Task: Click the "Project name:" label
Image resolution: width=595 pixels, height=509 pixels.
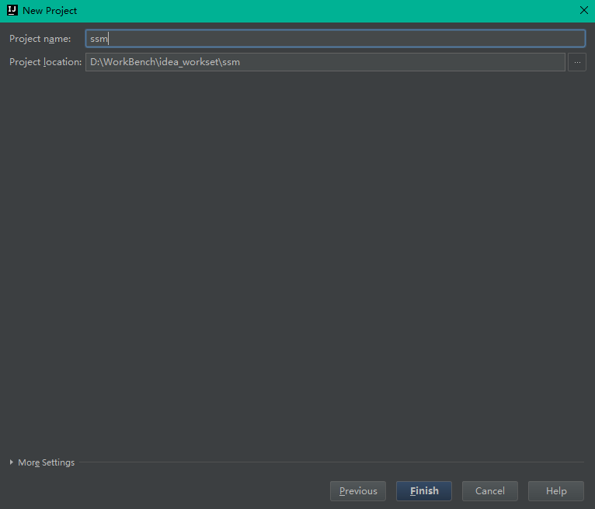Action: [x=40, y=39]
